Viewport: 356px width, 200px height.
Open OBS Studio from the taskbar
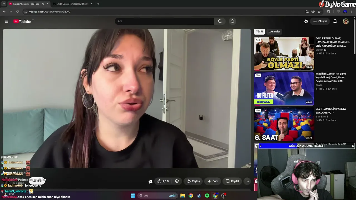pyautogui.click(x=223, y=196)
